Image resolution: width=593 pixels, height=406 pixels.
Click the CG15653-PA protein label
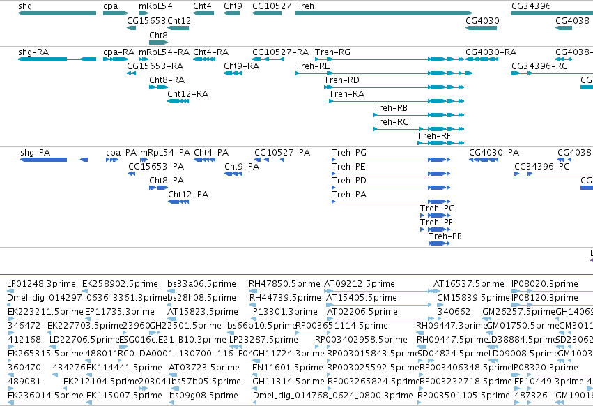point(156,167)
